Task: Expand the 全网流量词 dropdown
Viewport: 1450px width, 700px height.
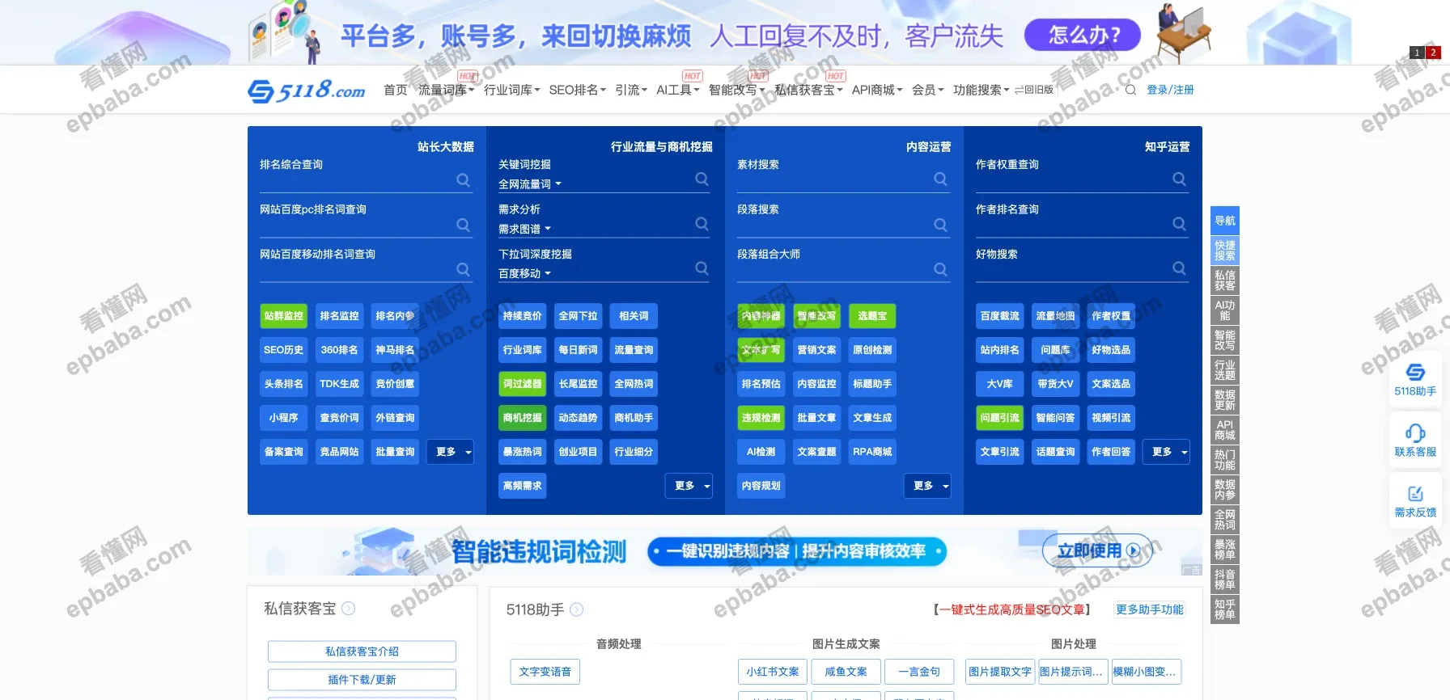Action: [x=530, y=184]
